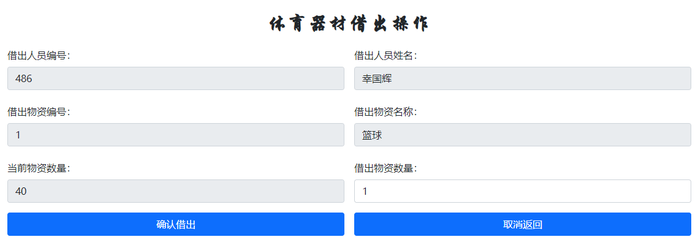Screen dimensions: 698x245
Task: Click the 借出物资名称 label text
Action: pos(385,112)
